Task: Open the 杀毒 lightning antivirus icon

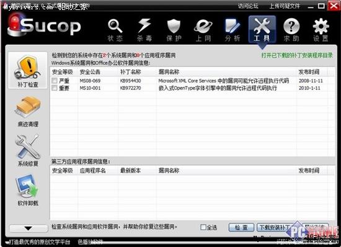Action: 144,30
